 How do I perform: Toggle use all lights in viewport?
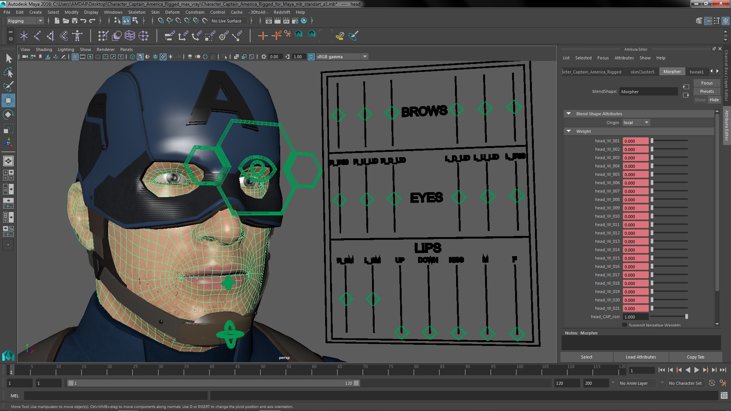pyautogui.click(x=171, y=57)
